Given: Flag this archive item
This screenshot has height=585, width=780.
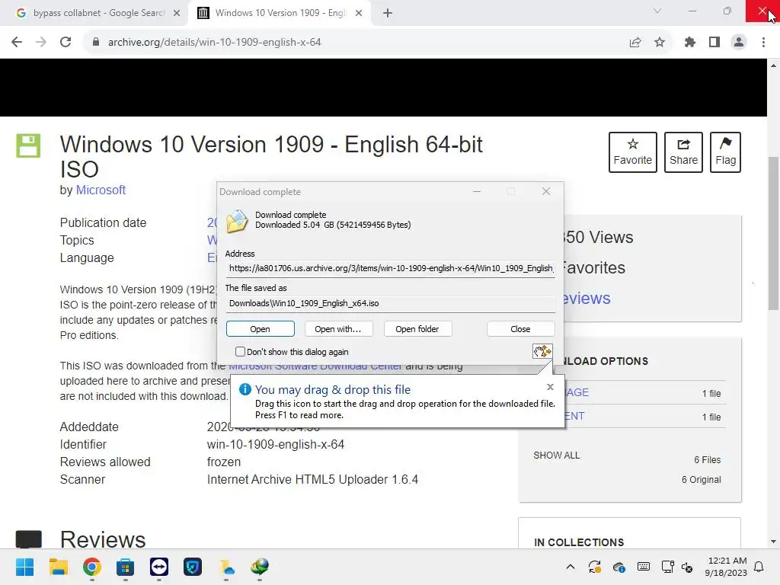Looking at the screenshot, I should [725, 152].
